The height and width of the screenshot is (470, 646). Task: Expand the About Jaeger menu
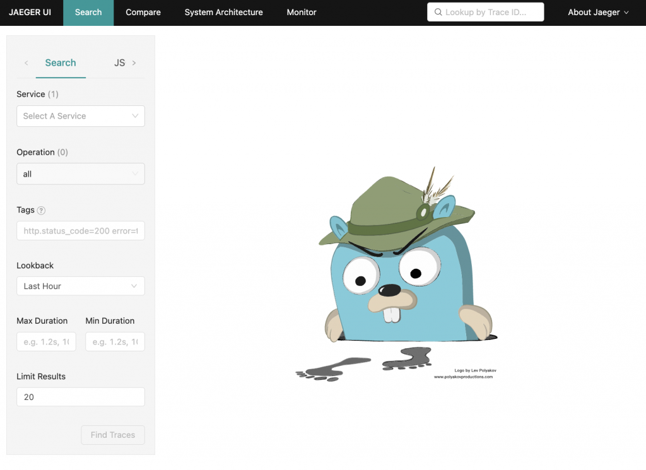[x=598, y=13]
